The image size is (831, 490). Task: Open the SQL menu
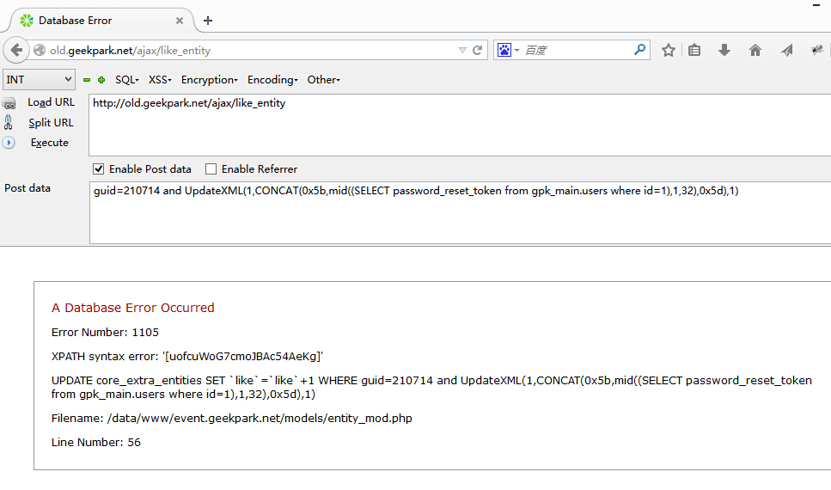click(126, 80)
